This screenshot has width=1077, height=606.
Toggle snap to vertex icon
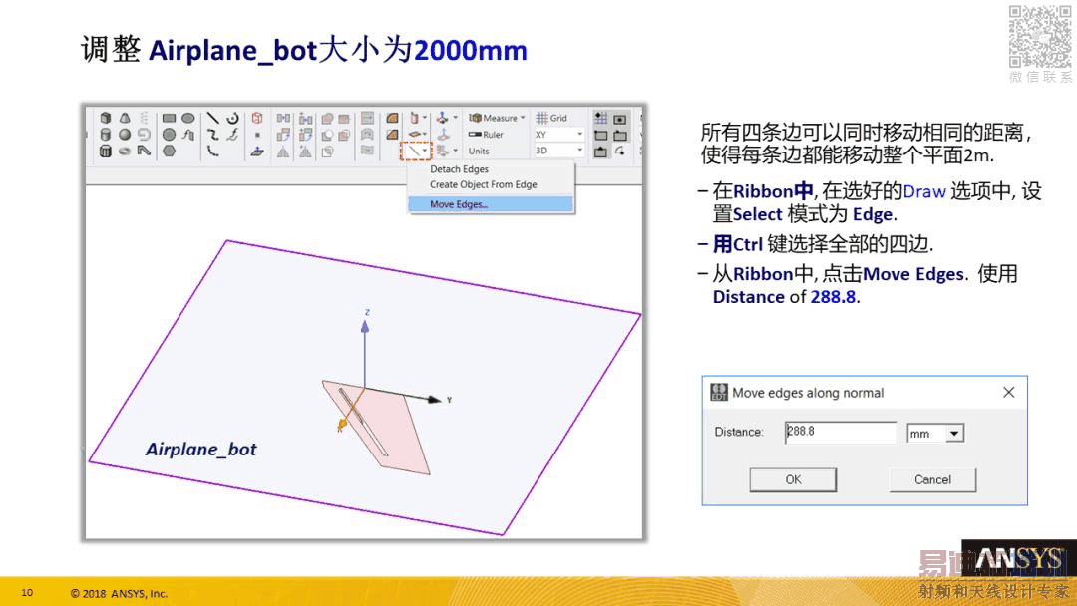pos(601,136)
